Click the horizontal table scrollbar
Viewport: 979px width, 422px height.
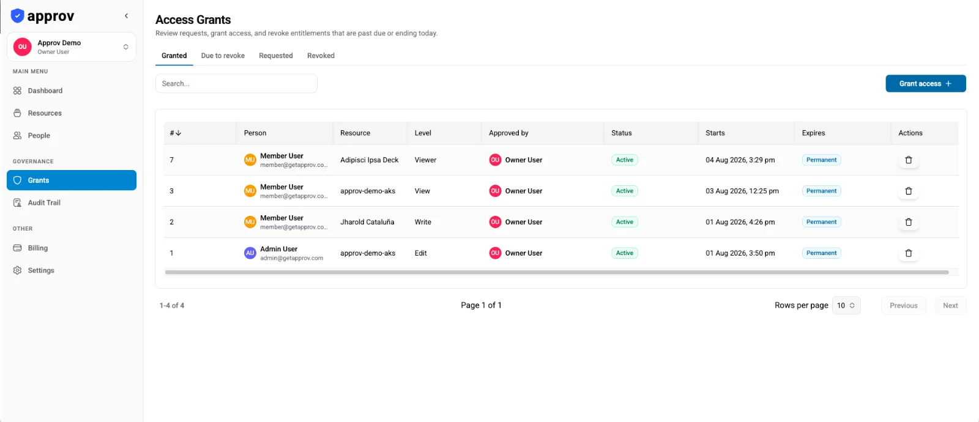tap(557, 272)
